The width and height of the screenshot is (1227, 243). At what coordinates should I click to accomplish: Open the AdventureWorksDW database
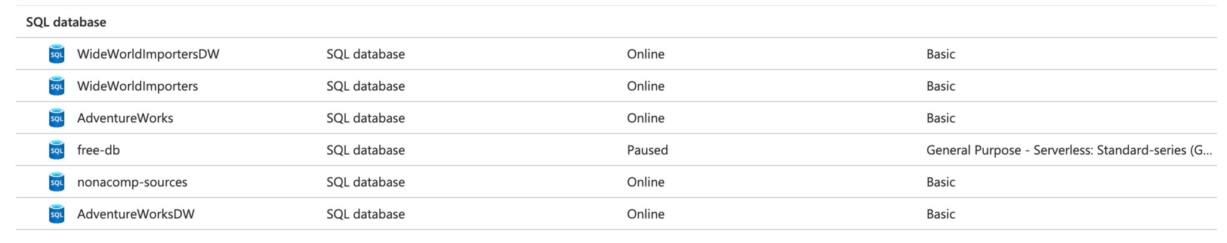[135, 214]
